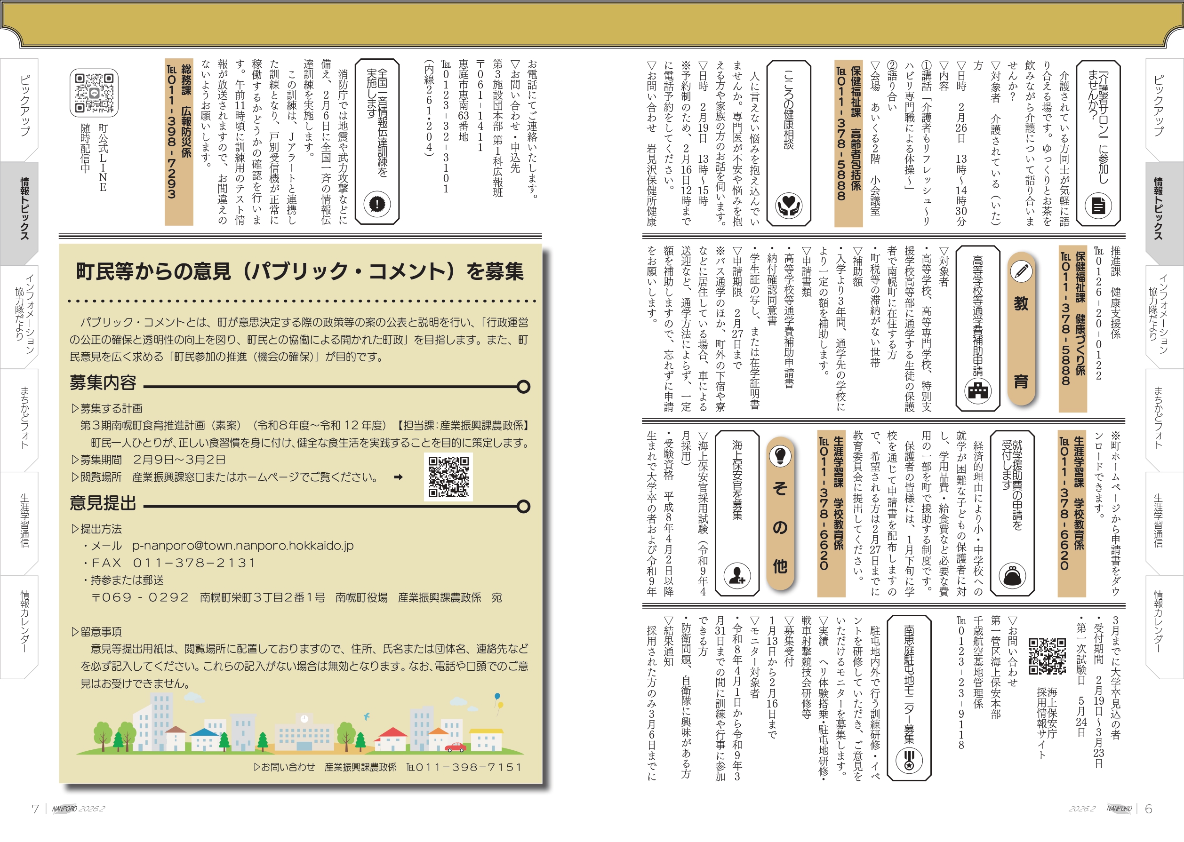Click the 総務課 広報防災係 phone number banner

click(179, 142)
